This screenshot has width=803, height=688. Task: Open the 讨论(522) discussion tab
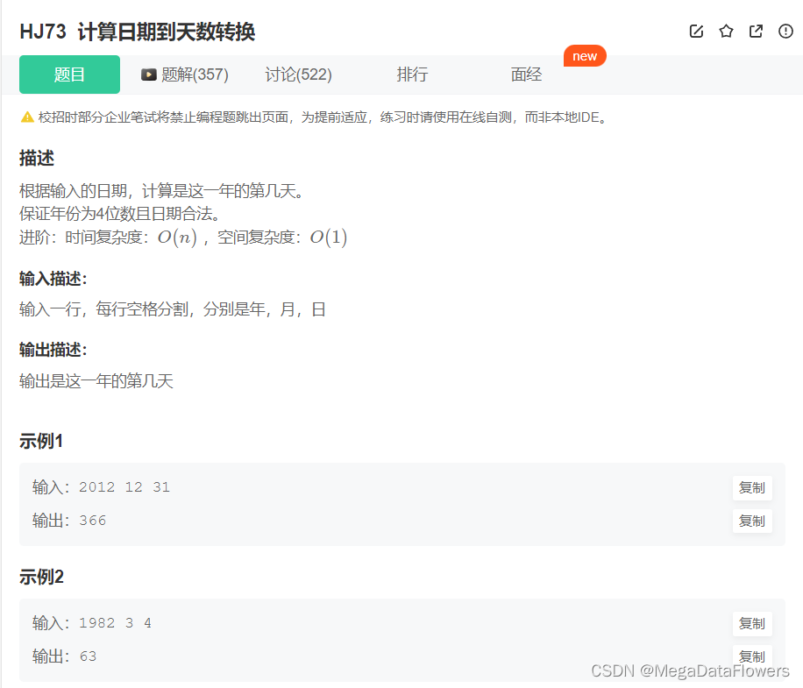pos(297,74)
